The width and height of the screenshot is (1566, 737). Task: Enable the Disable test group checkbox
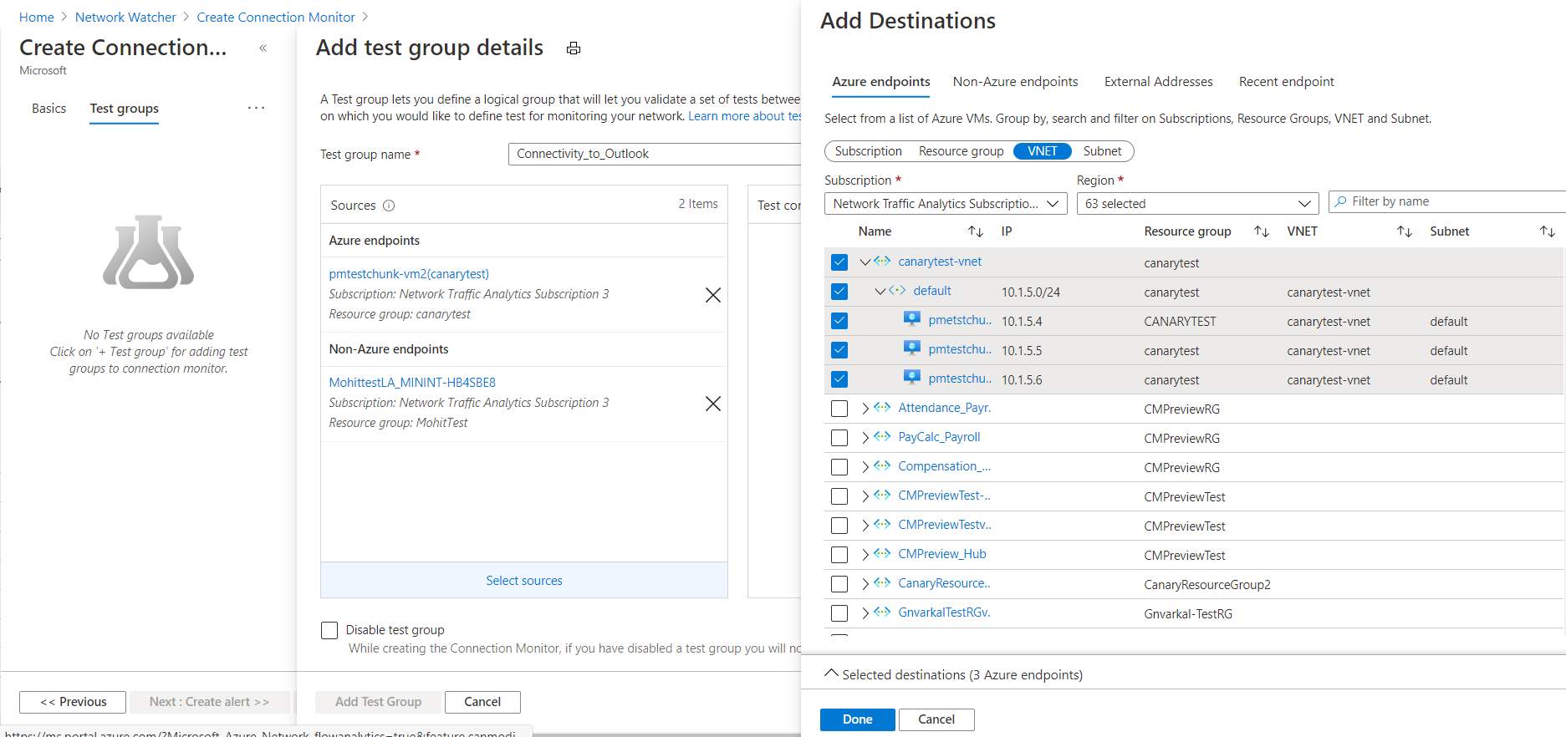tap(329, 630)
